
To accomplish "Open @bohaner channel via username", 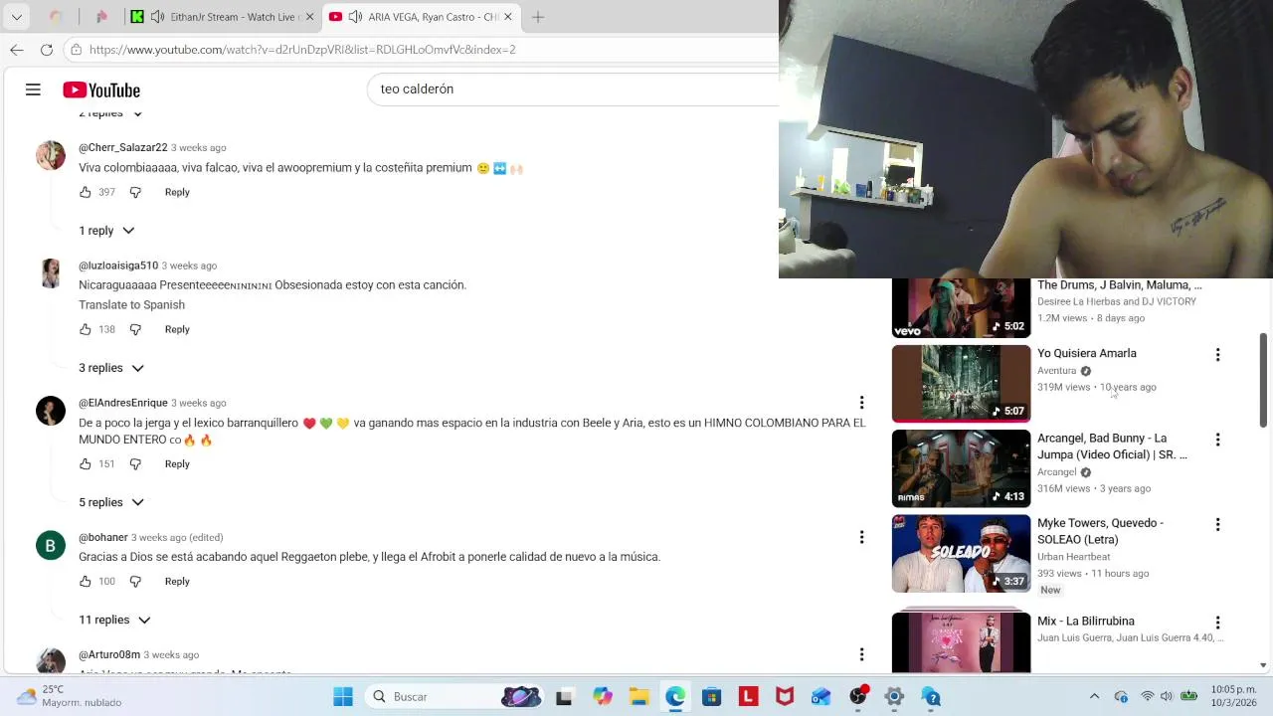I will tap(103, 538).
